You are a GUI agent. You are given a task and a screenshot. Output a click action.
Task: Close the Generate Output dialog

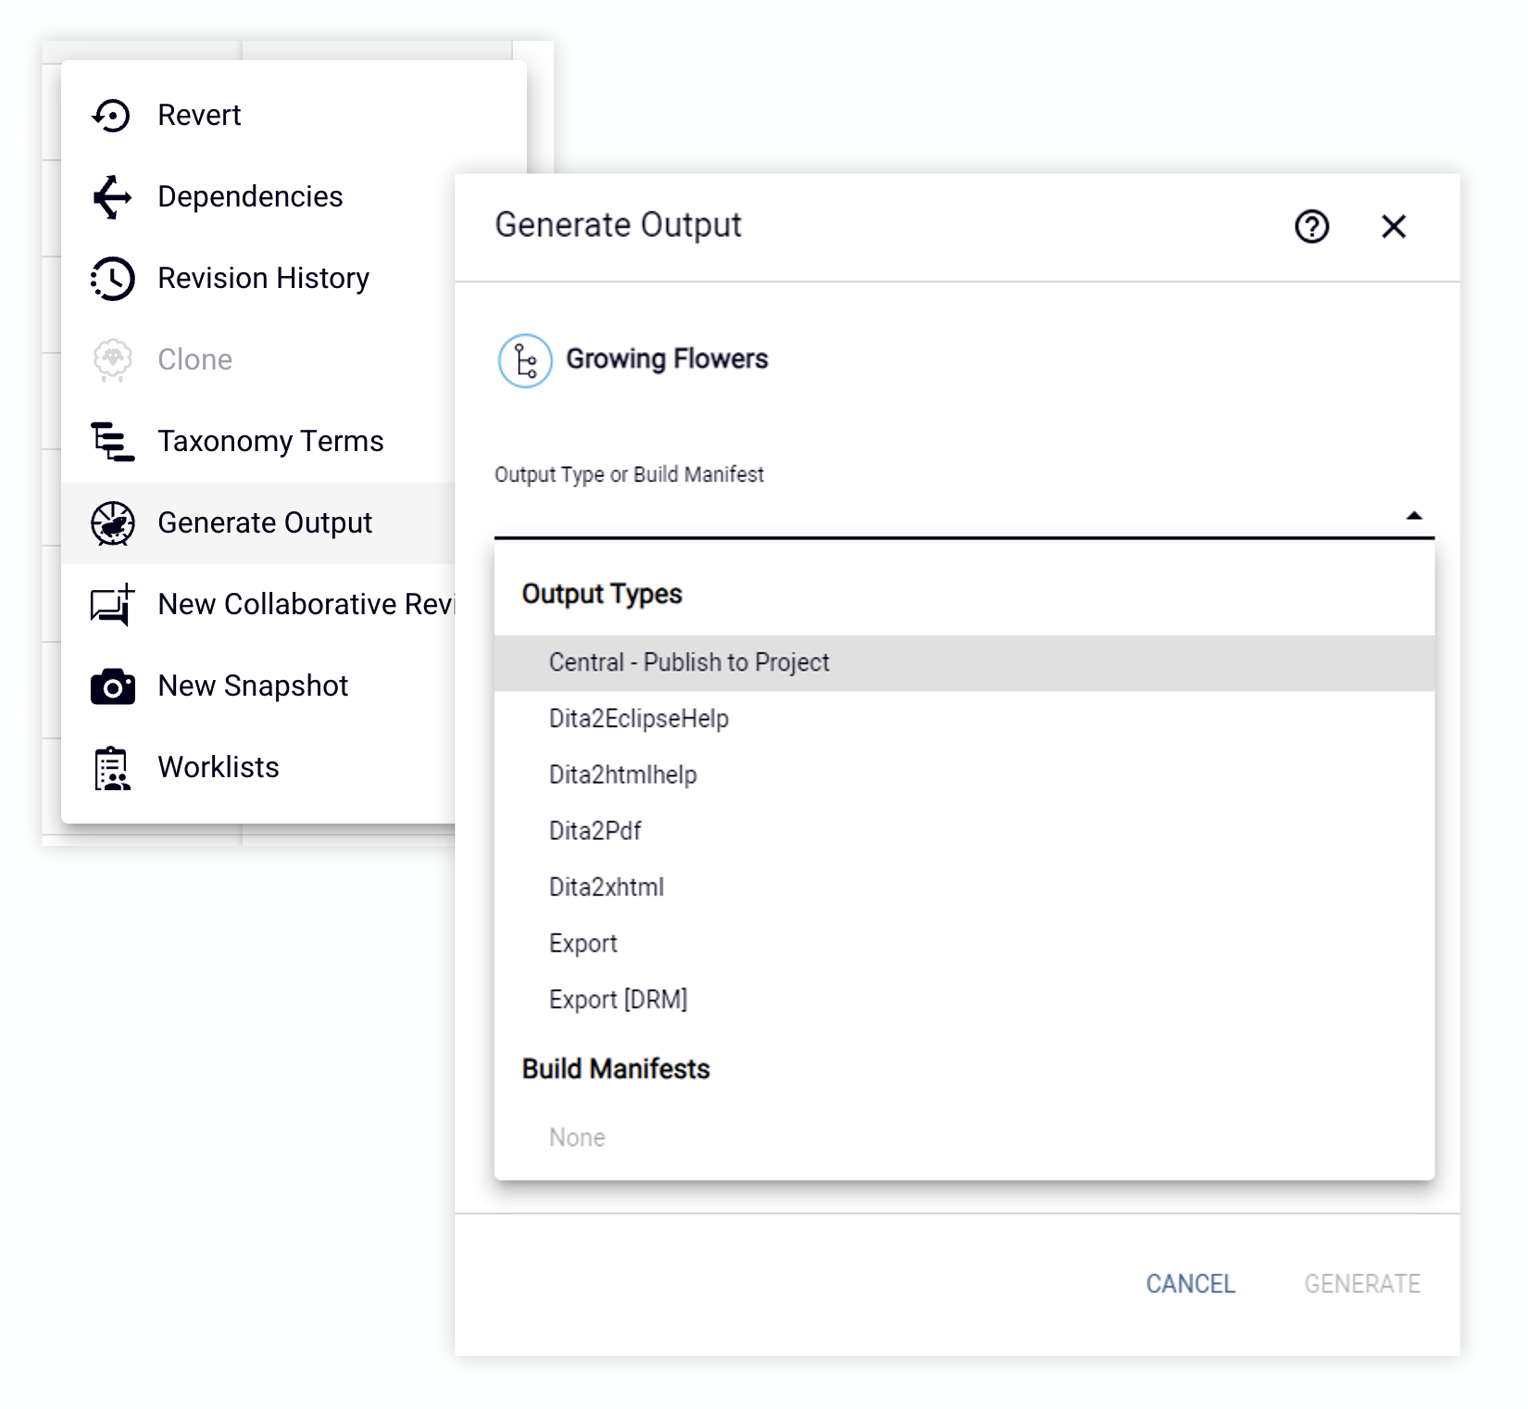(x=1393, y=226)
